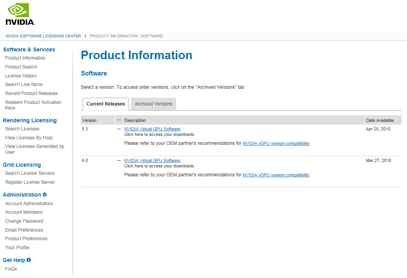
Task: Collapse all rows using header dash icon
Action: point(119,120)
